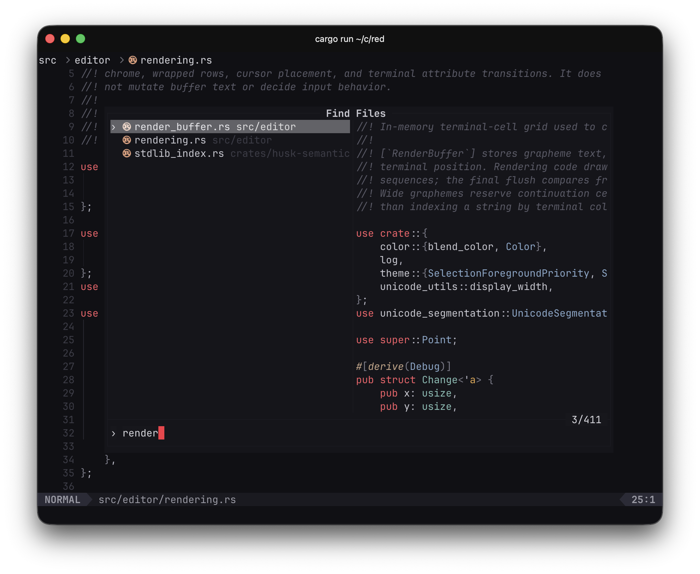Screen dimensions: 700x574
Task: Click the '3/411' match counter
Action: [x=587, y=420]
